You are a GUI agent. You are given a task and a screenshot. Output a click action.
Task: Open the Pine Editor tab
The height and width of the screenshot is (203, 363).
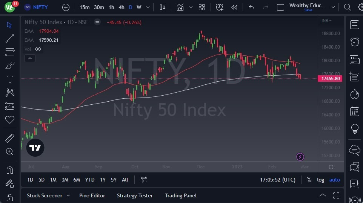[92, 195]
